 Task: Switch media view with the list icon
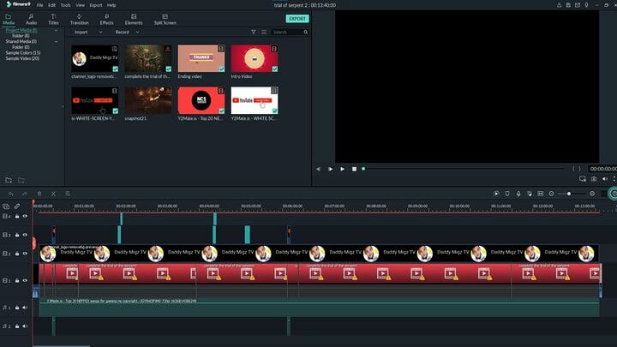tap(264, 32)
